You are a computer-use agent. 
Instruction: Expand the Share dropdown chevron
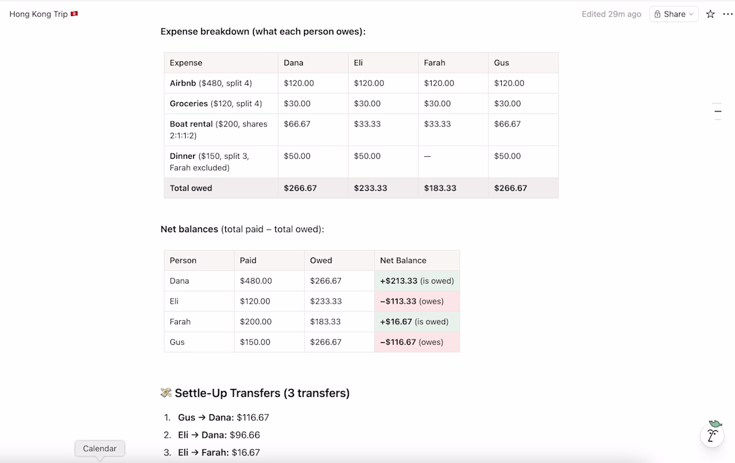click(x=691, y=14)
